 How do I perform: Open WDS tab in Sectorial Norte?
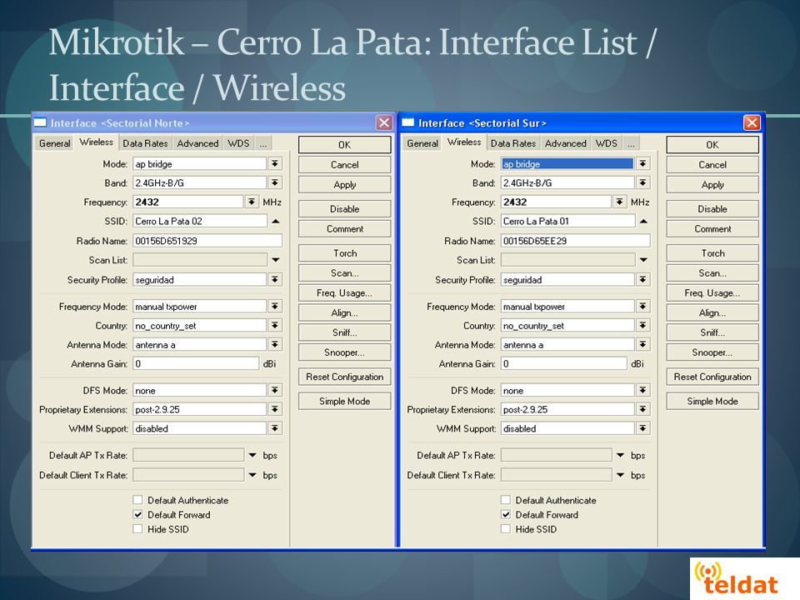[x=239, y=143]
